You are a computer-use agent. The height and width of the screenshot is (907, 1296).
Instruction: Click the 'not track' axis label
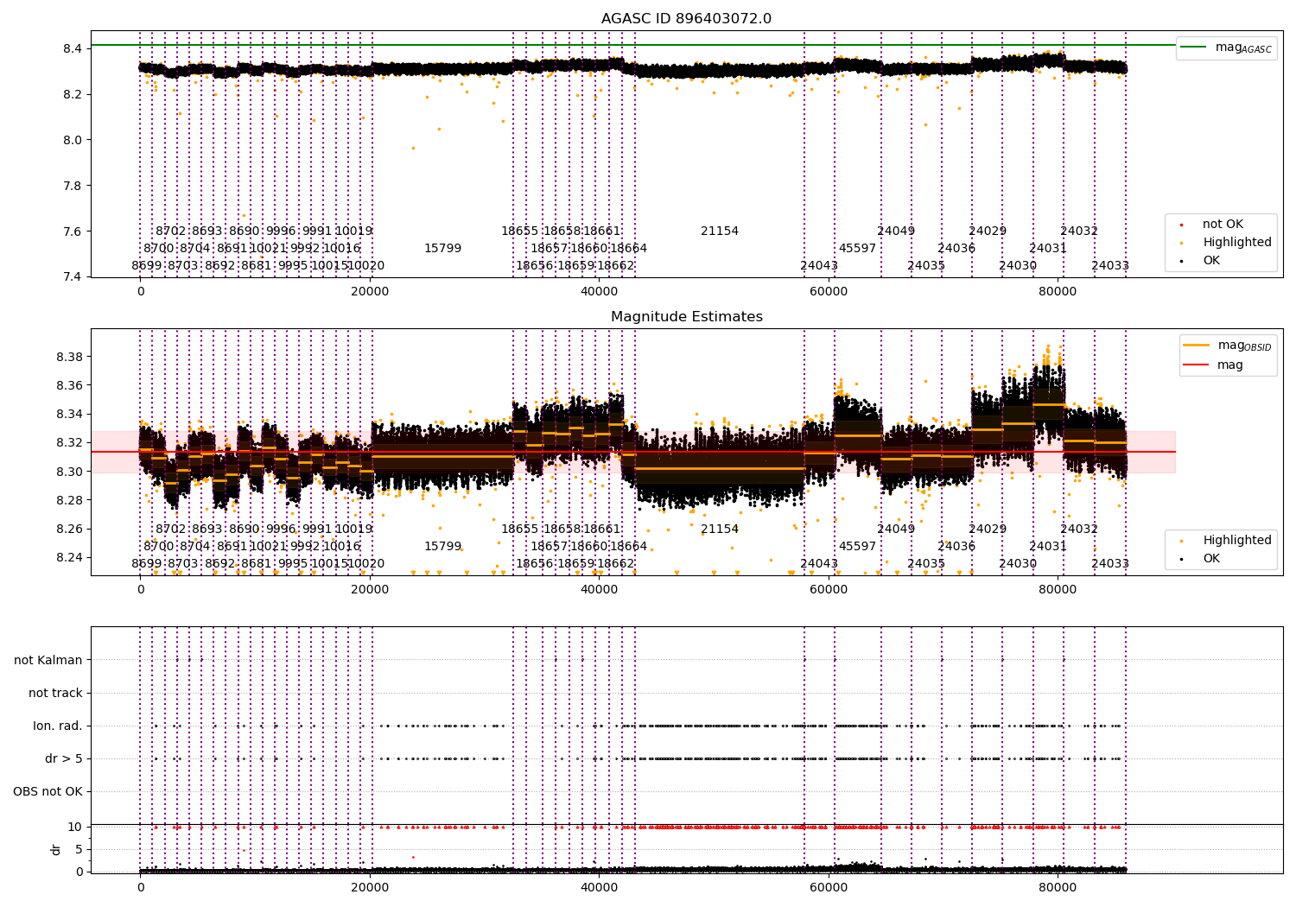[55, 693]
